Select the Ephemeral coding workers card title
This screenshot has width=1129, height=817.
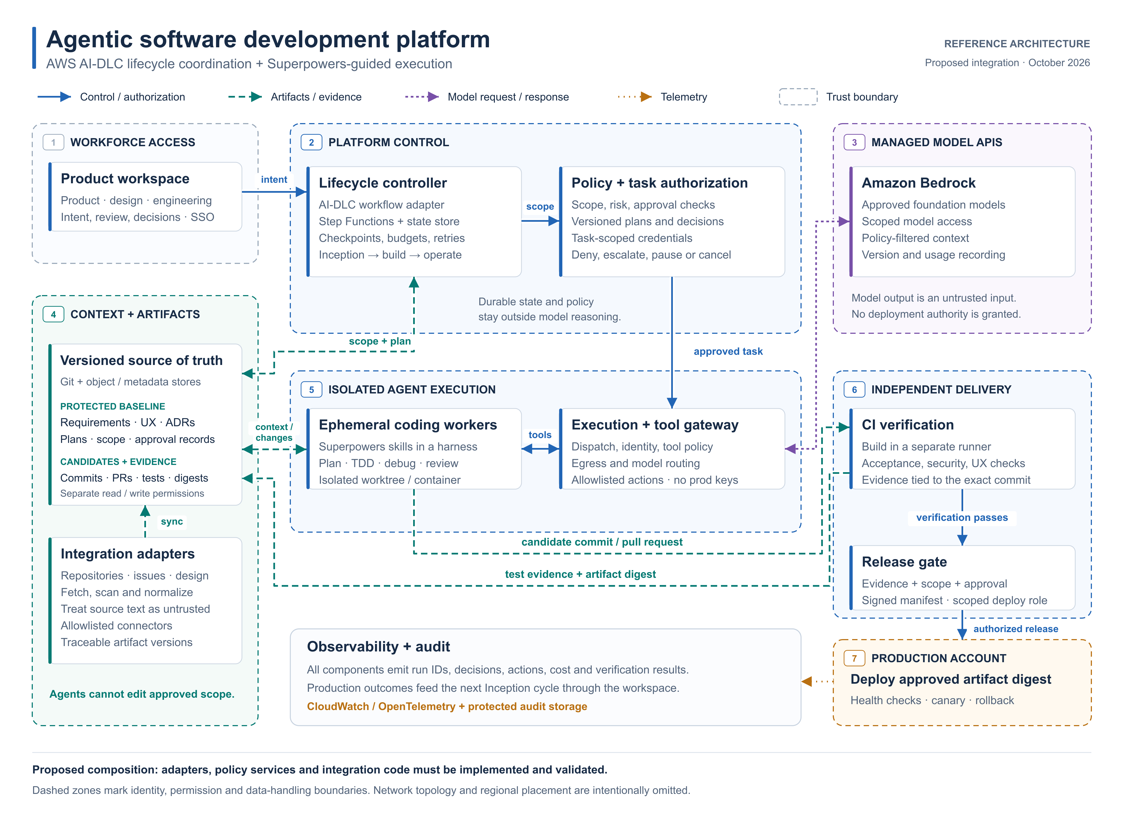pos(408,425)
